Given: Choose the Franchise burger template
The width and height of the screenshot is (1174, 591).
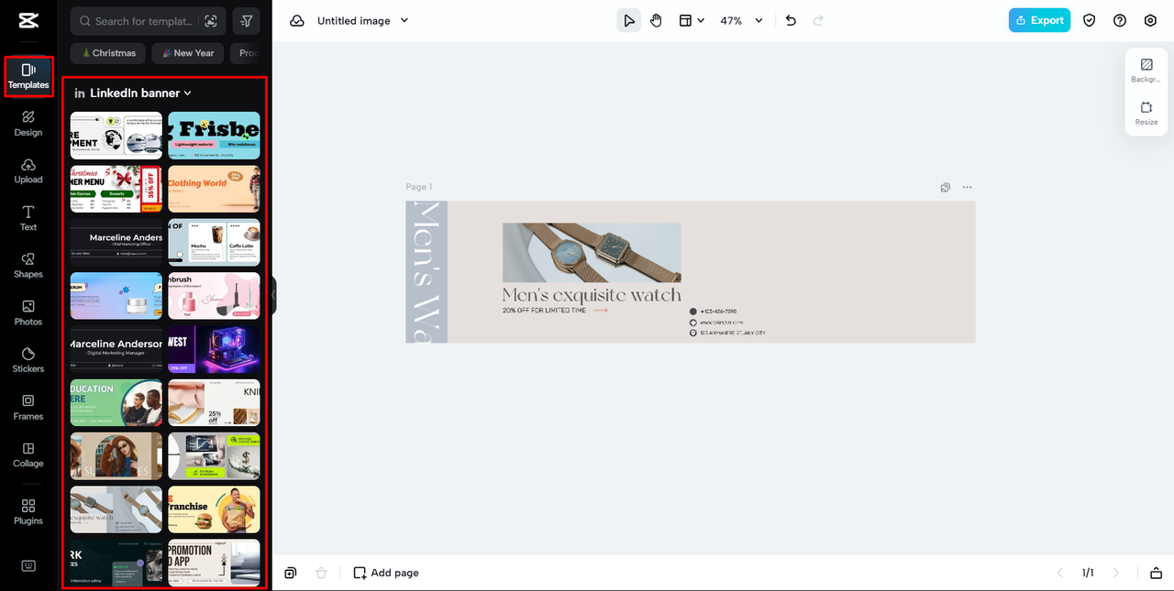Looking at the screenshot, I should 214,509.
